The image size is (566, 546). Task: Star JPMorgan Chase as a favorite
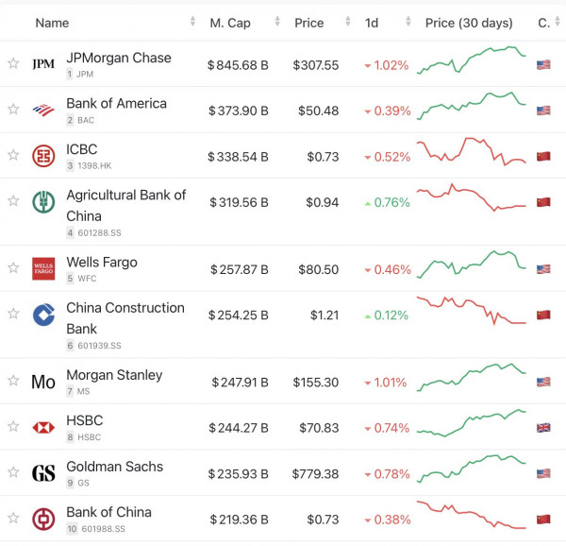[13, 64]
